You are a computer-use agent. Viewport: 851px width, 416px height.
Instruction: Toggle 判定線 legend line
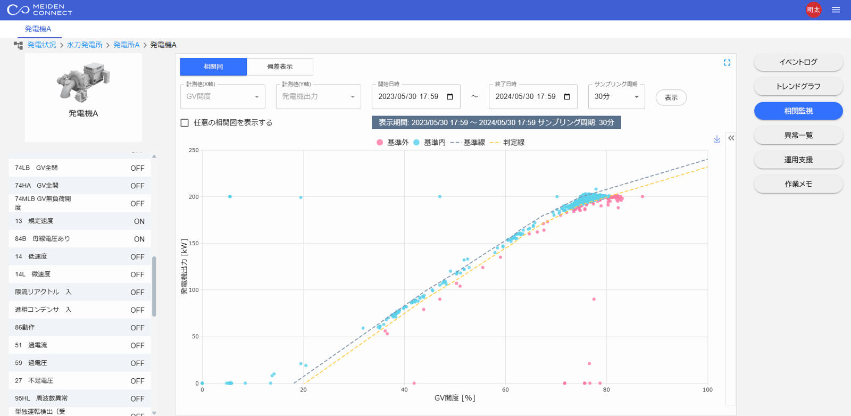point(507,143)
